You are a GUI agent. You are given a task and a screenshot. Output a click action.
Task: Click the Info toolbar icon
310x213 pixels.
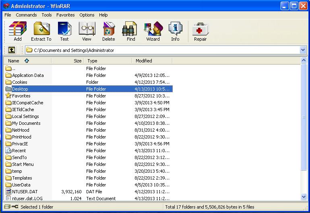[175, 29]
